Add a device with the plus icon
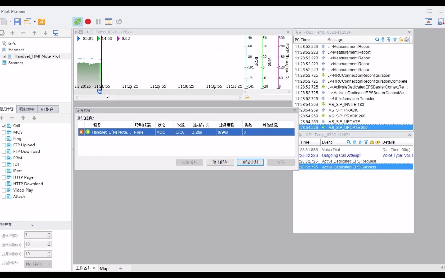445x278 pixels. pos(12,33)
